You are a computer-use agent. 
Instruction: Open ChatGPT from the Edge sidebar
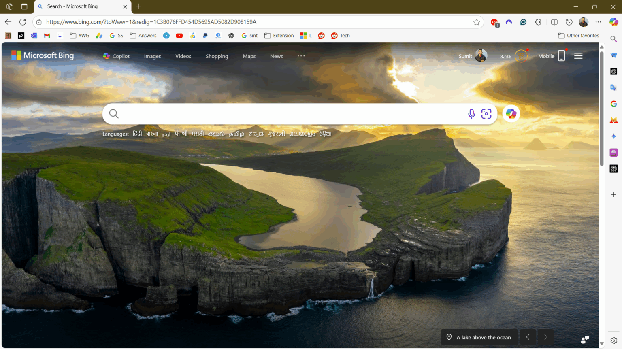pos(613,71)
